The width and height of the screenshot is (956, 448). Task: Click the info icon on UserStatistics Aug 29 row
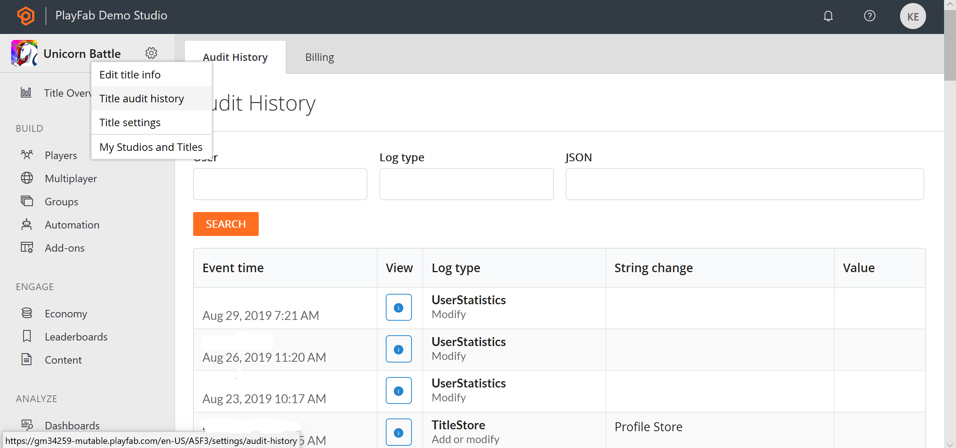[399, 307]
